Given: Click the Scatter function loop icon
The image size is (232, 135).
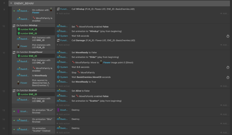Looking at the screenshot, I should pos(14,90).
